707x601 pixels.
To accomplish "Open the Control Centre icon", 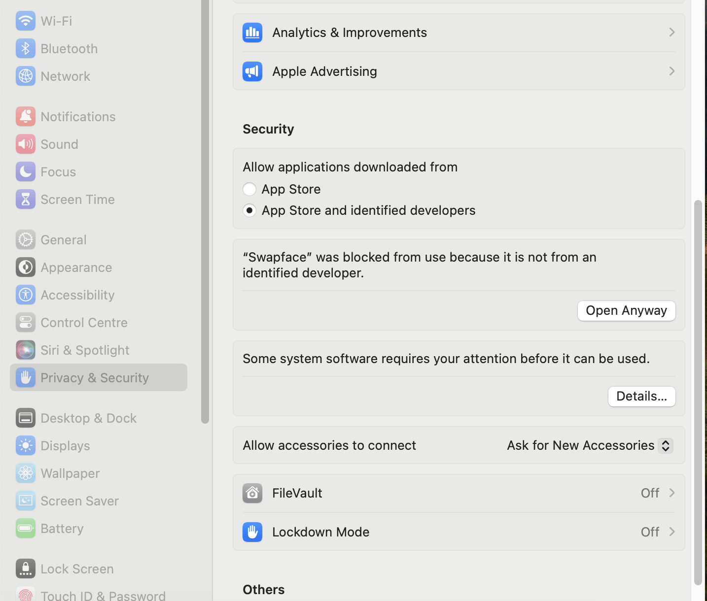I will pyautogui.click(x=25, y=322).
